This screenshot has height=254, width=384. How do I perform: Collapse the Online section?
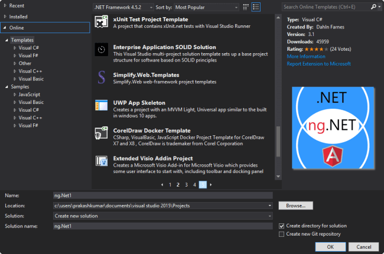pos(5,28)
